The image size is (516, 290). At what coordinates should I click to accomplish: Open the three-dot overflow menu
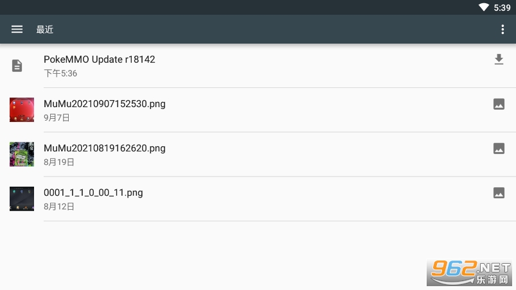503,30
